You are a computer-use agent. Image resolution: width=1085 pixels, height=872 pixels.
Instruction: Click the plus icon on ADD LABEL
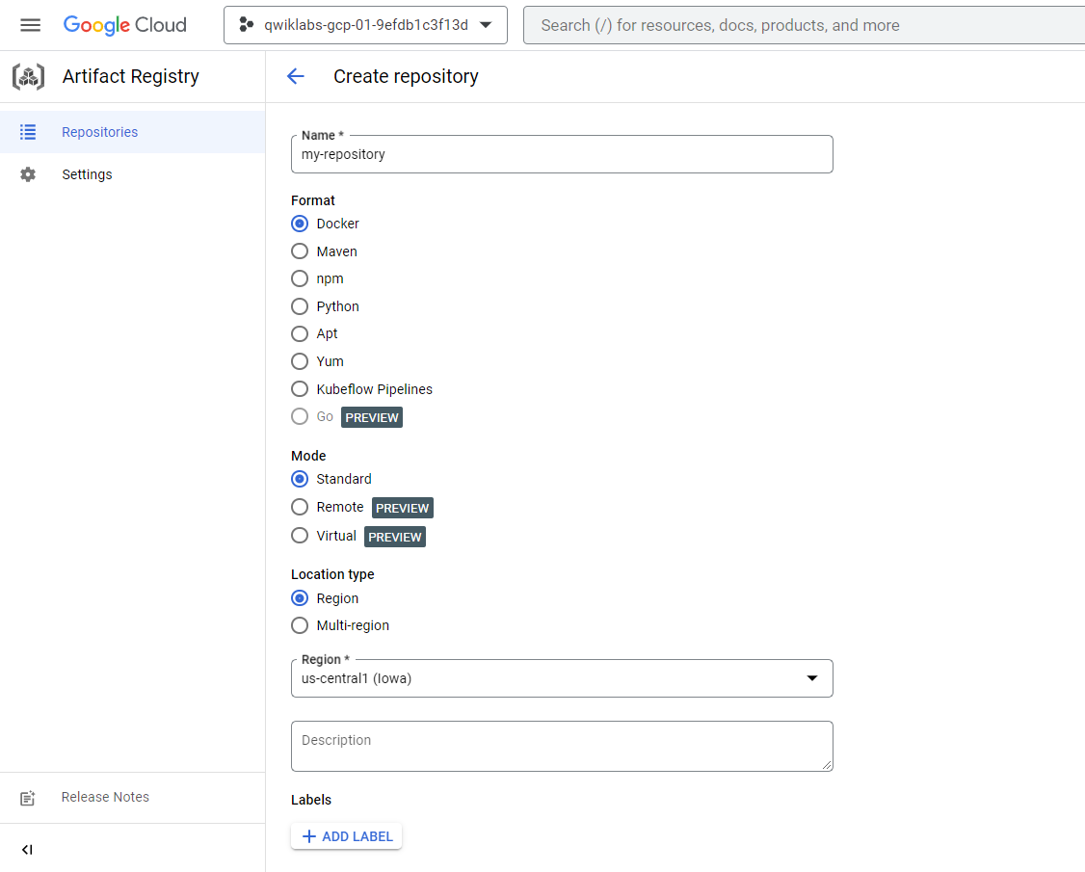pyautogui.click(x=309, y=836)
